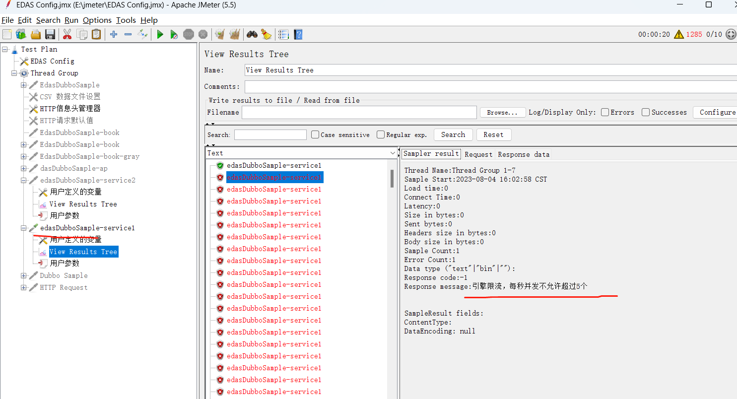The height and width of the screenshot is (399, 737).
Task: Open the Edit menu
Action: click(x=25, y=20)
